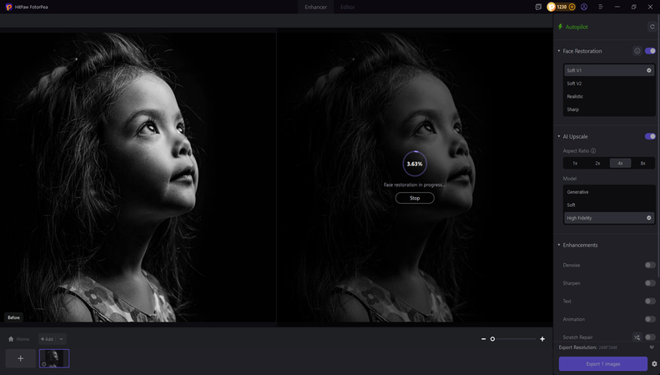Select the portrait thumbnail in the filmstrip
660x375 pixels.
[54, 358]
